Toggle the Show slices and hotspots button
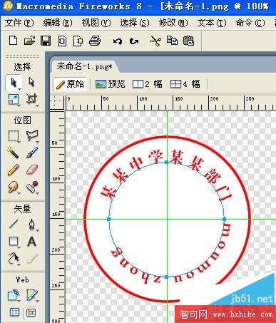This screenshot has height=323, width=276. (31, 312)
